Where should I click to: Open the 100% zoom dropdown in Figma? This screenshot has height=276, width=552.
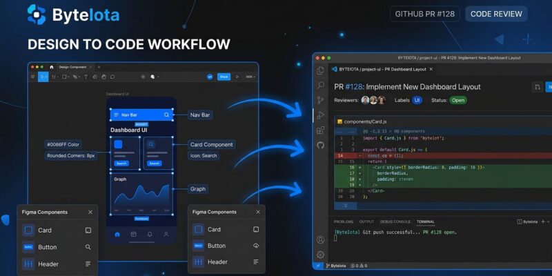click(250, 77)
